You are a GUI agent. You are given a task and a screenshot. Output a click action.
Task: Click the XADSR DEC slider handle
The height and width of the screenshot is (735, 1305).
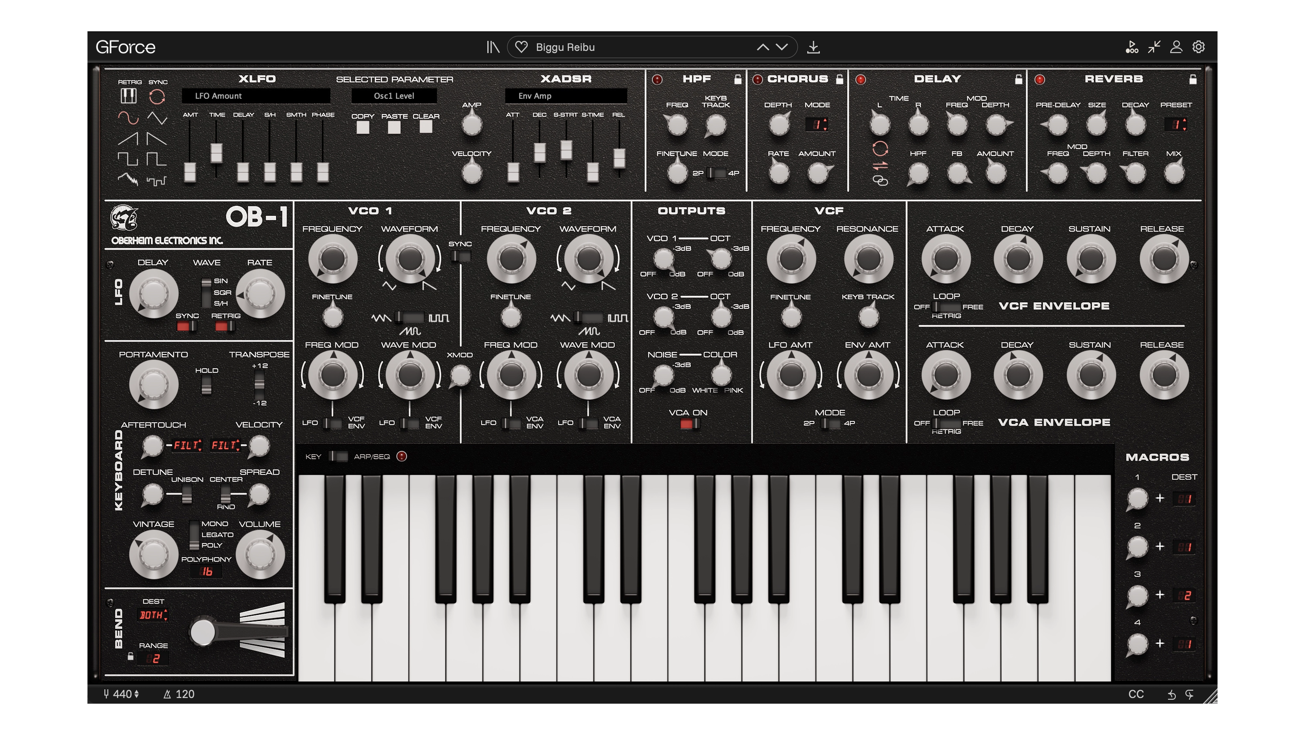click(x=540, y=152)
